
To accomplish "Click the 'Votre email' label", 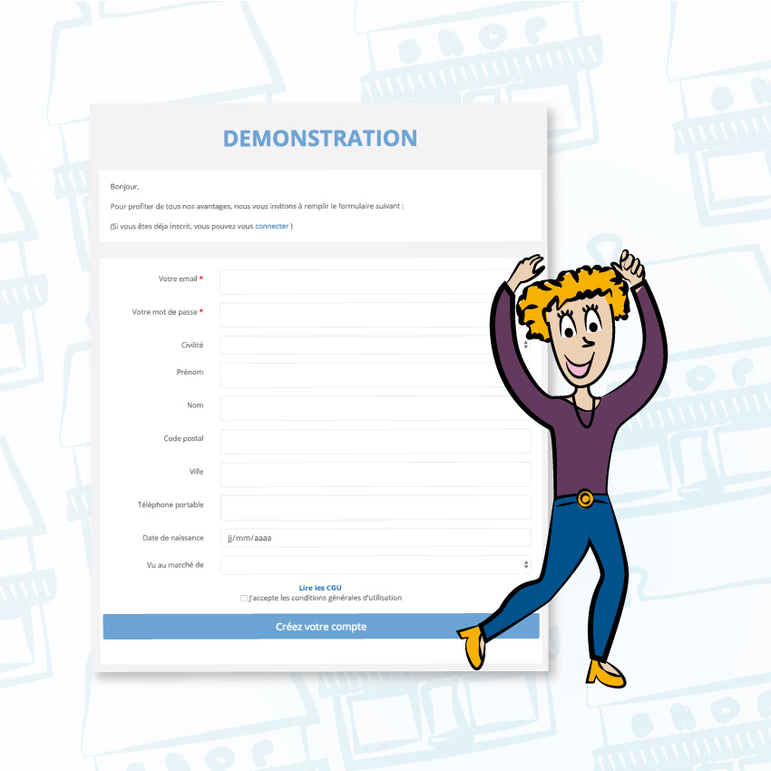I will (178, 278).
